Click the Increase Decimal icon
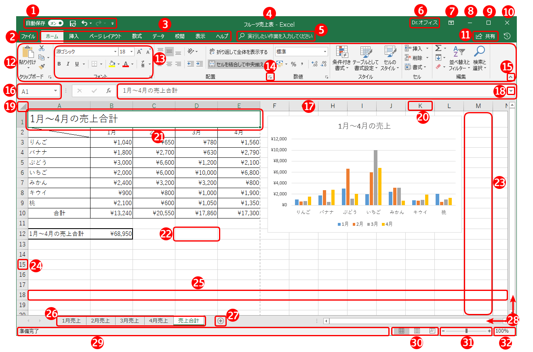 pyautogui.click(x=315, y=64)
